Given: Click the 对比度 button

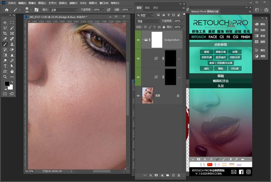Looking at the screenshot, I should coord(235,68).
